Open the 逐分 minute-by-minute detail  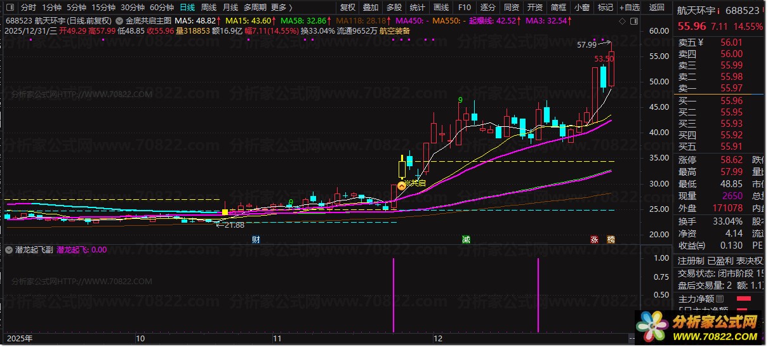point(487,8)
